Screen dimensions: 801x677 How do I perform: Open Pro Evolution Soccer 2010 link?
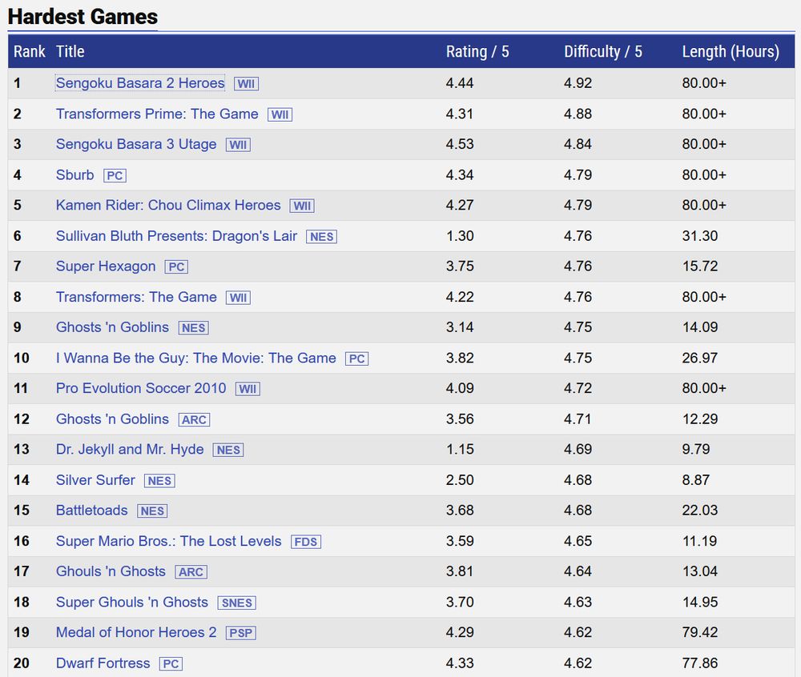[x=140, y=388]
